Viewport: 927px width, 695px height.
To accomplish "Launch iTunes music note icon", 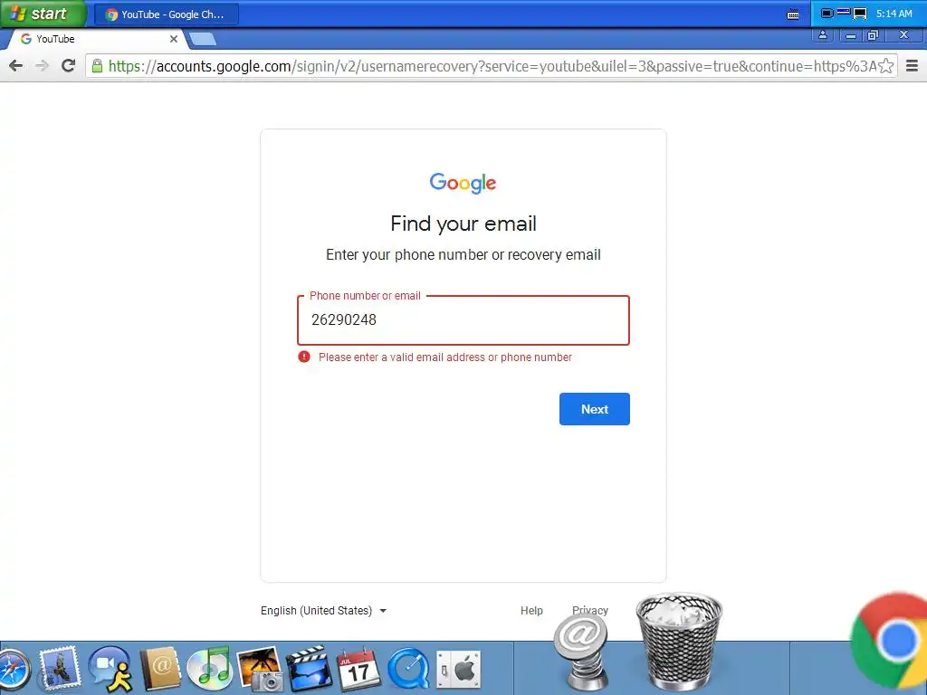I will [209, 669].
